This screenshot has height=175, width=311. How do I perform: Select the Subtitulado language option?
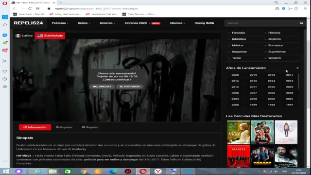[x=50, y=35]
